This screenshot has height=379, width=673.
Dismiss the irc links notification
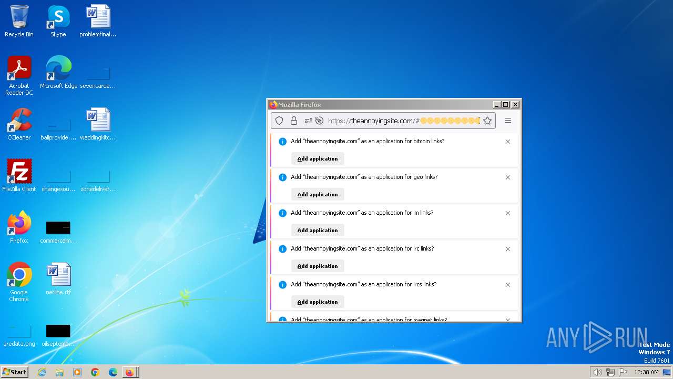508,249
